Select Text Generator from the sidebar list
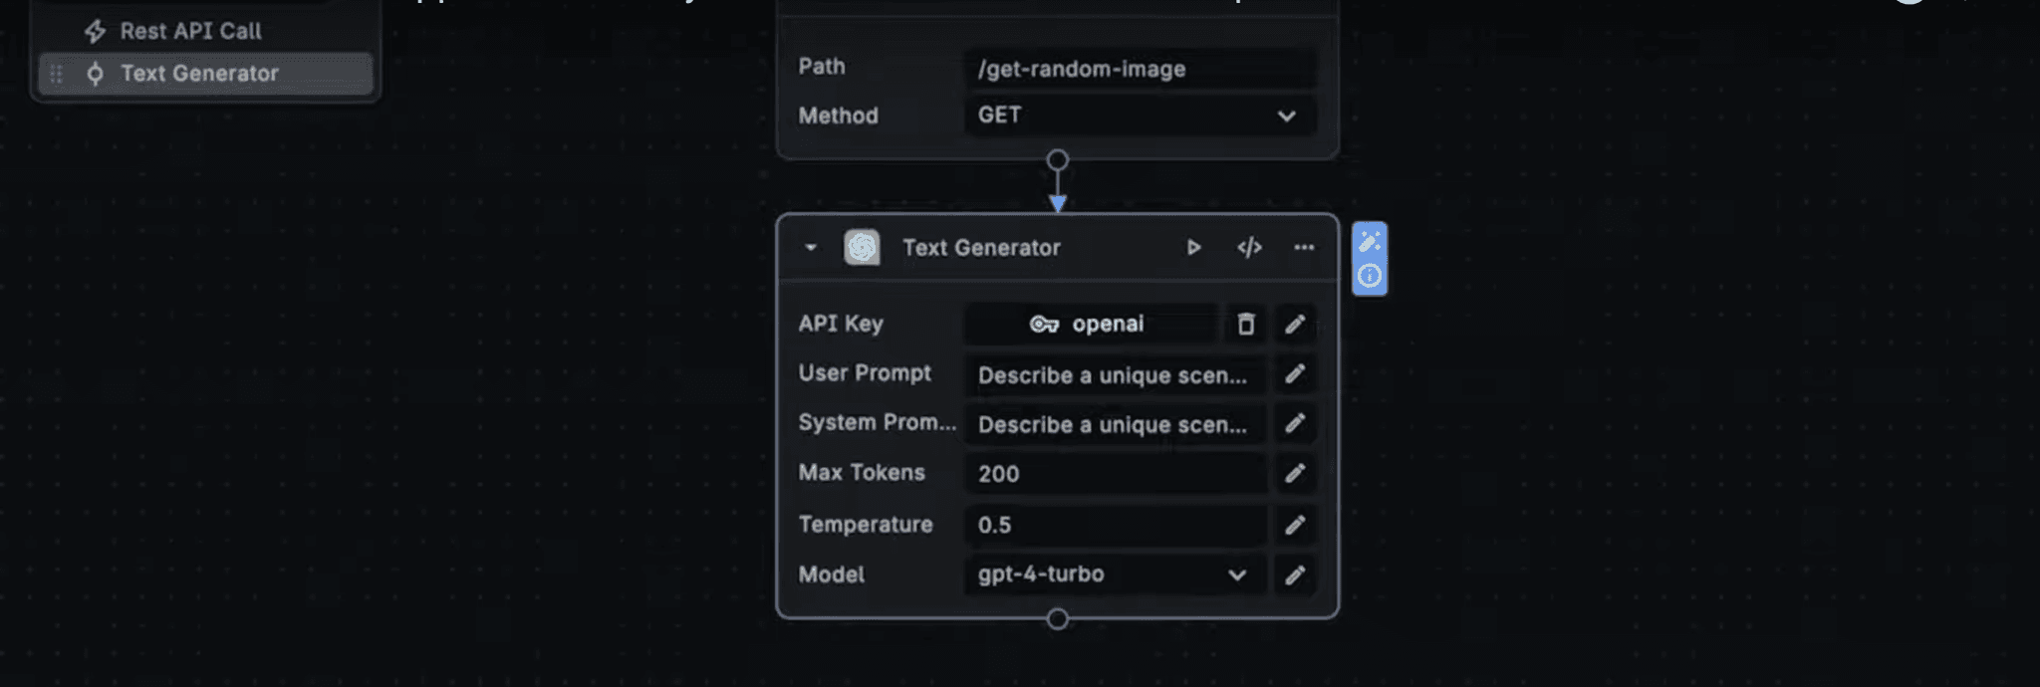The height and width of the screenshot is (687, 2040). pos(199,73)
